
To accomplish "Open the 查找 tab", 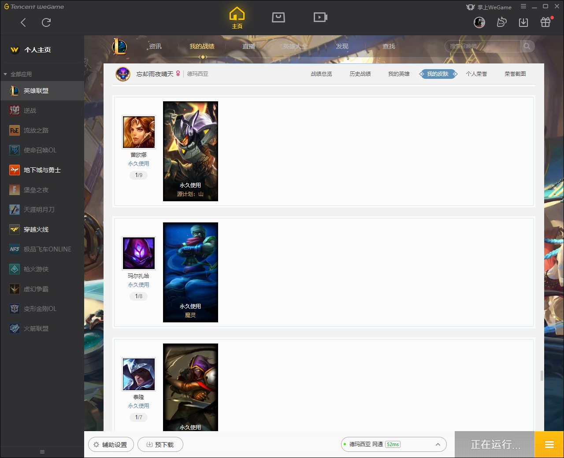I will pyautogui.click(x=389, y=46).
